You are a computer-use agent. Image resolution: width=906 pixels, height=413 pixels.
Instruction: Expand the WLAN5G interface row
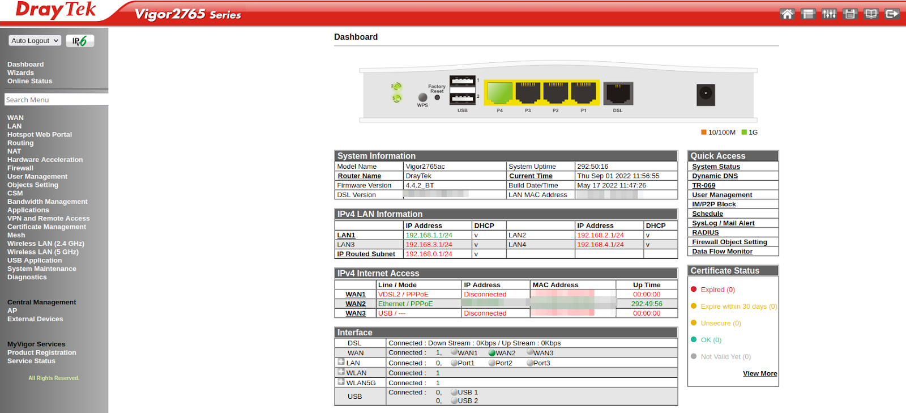click(341, 382)
